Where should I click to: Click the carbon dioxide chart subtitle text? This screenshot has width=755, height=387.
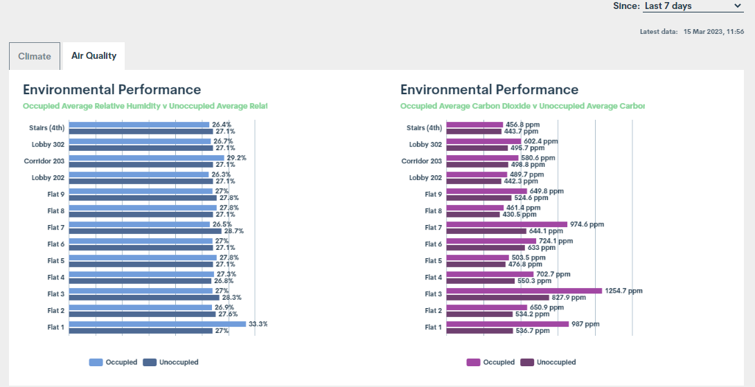click(x=522, y=106)
